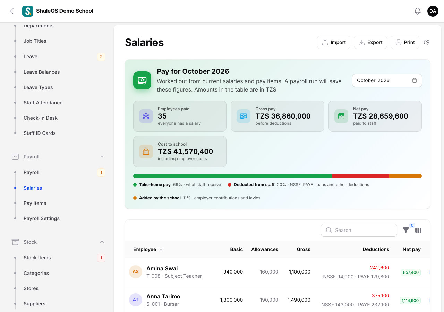Open Staff ID Cards in sidebar
Viewport: 444px width, 312px height.
[x=40, y=133]
